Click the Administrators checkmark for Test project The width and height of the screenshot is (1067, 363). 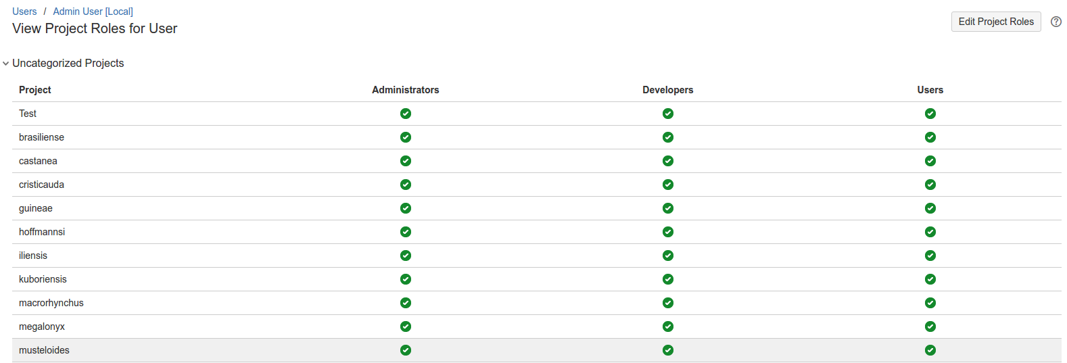(x=406, y=114)
